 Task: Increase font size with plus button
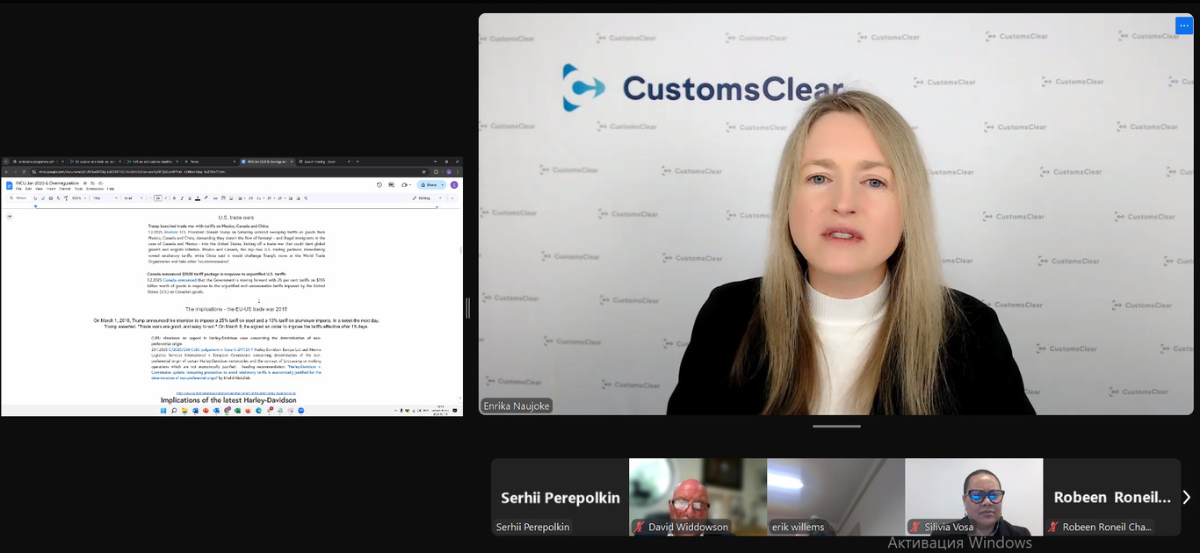166,198
